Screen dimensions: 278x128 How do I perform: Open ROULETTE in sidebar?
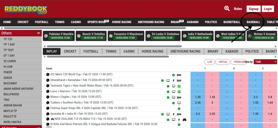pos(21,116)
